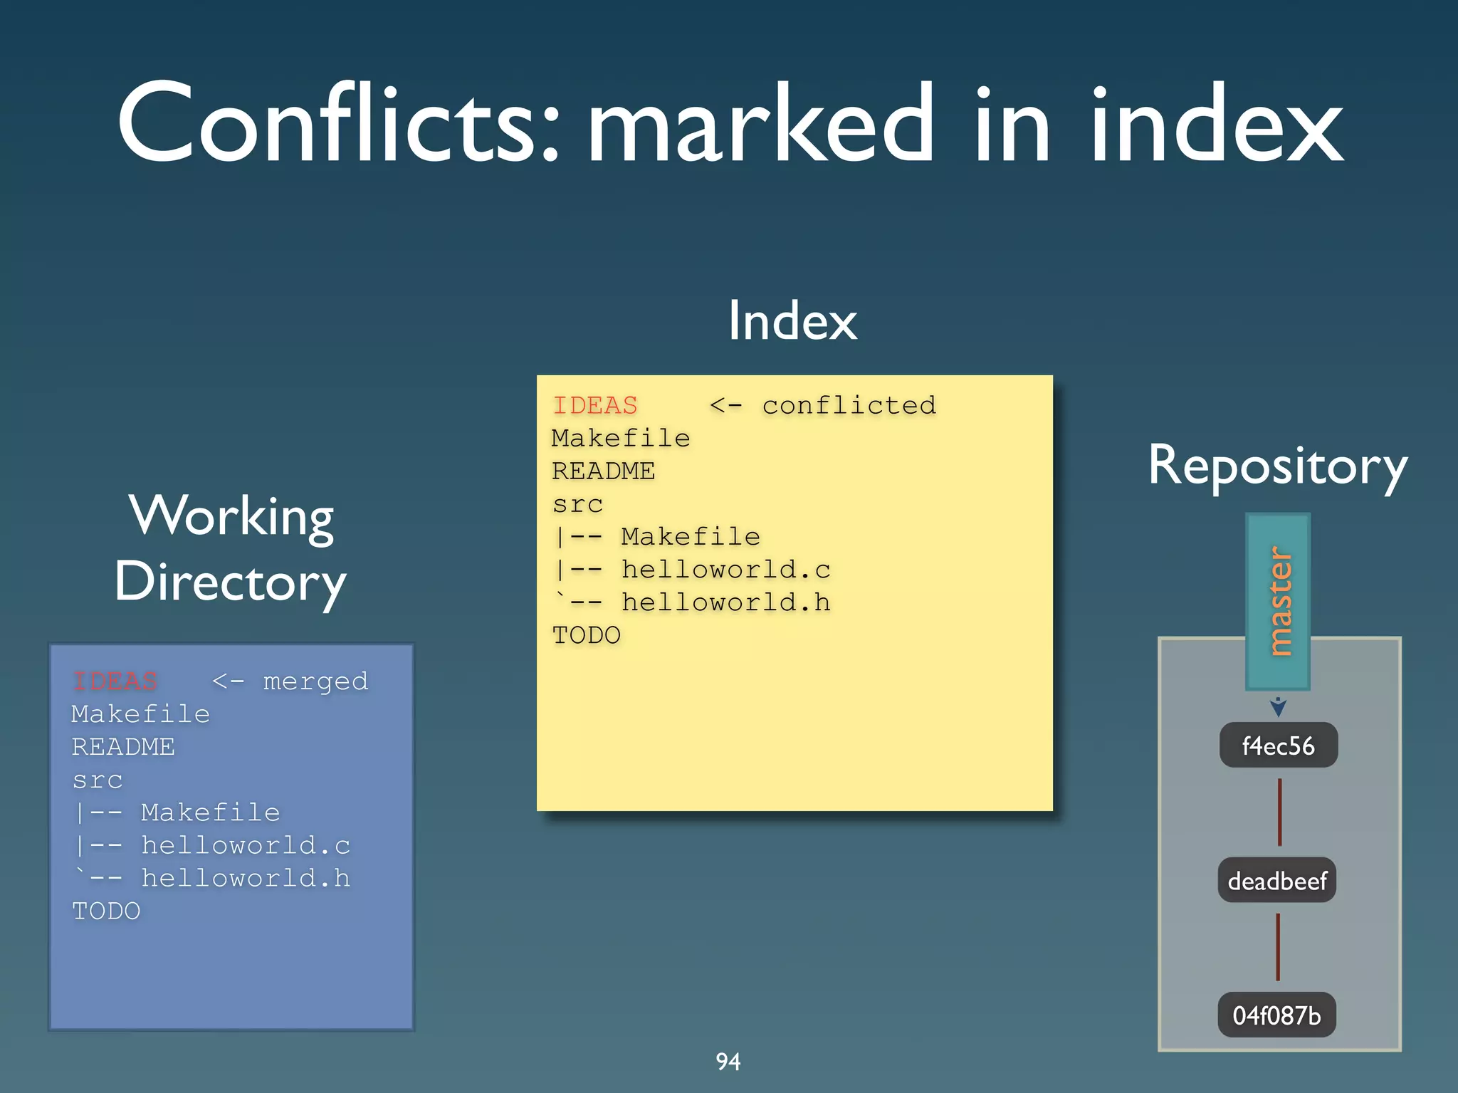This screenshot has height=1093, width=1458.
Task: Click the merged marker text
Action: [315, 681]
